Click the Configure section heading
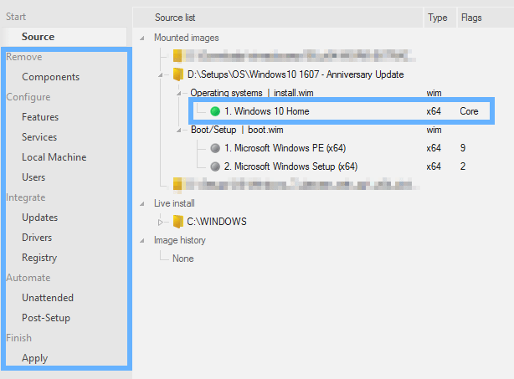The width and height of the screenshot is (514, 379). pyautogui.click(x=28, y=97)
